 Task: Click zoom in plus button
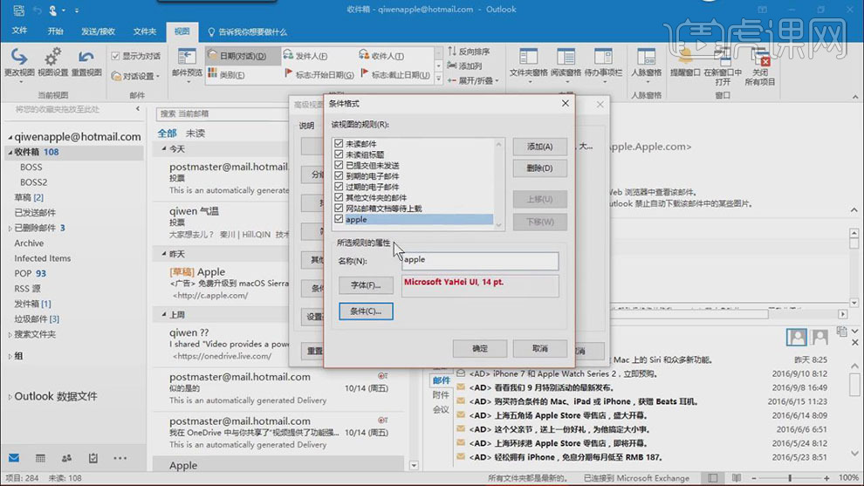(x=826, y=478)
